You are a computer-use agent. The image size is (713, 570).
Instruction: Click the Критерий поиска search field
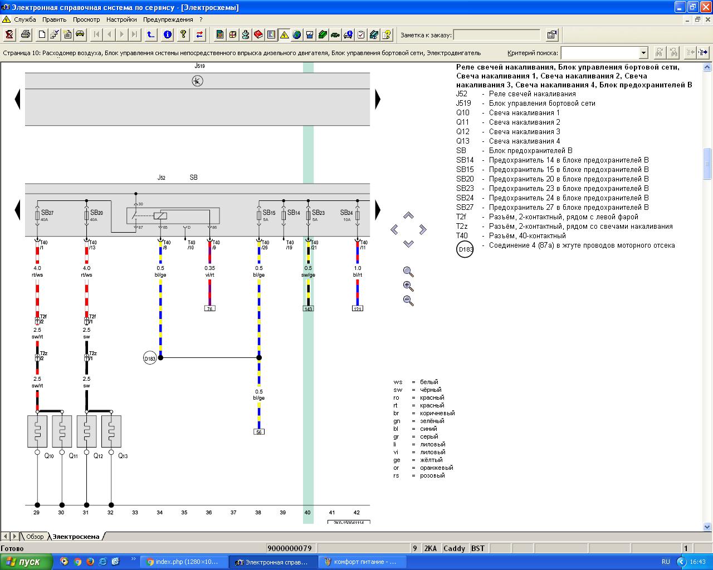[x=600, y=53]
